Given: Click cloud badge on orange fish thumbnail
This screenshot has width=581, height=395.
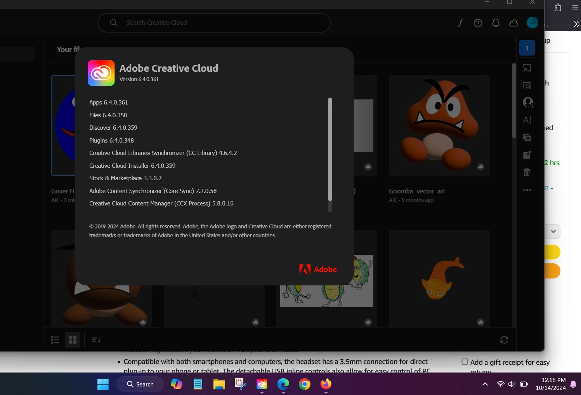Looking at the screenshot, I should click(x=480, y=322).
